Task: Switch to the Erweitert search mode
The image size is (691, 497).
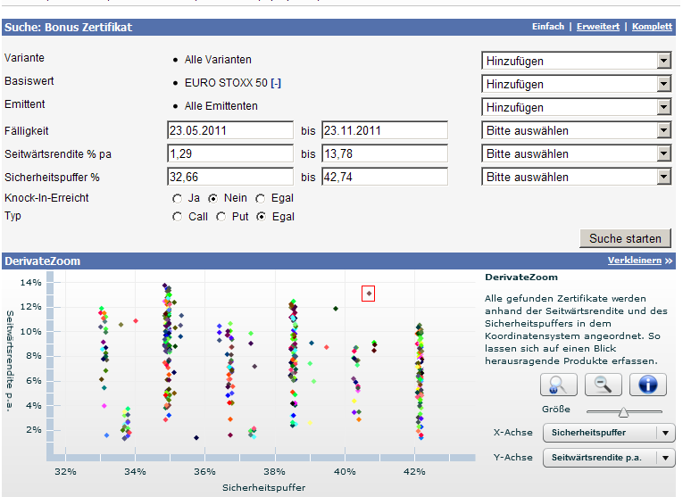Action: pyautogui.click(x=598, y=27)
